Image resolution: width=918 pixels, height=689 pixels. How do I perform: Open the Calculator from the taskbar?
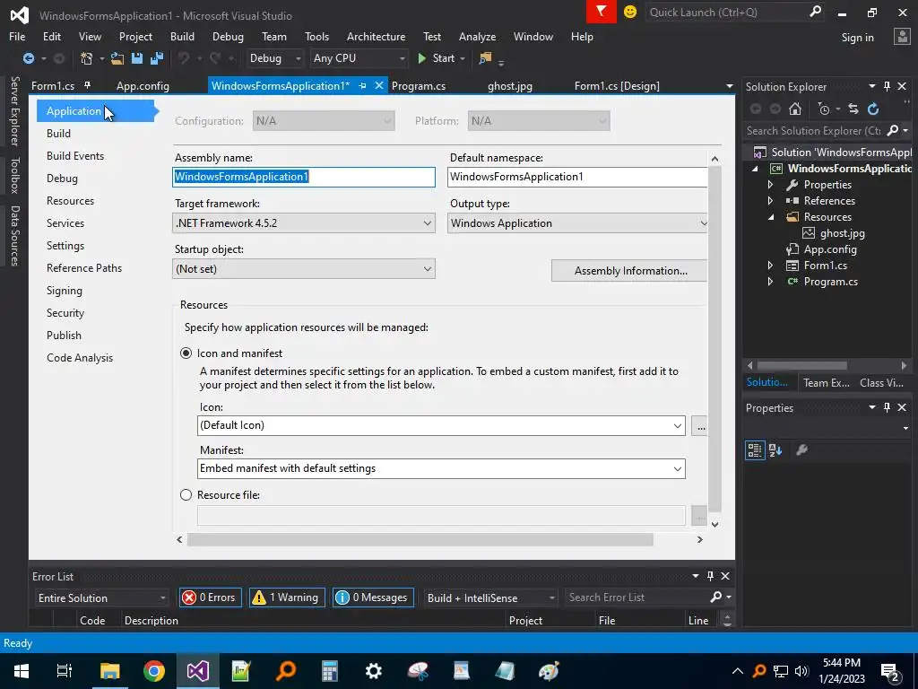coord(330,671)
